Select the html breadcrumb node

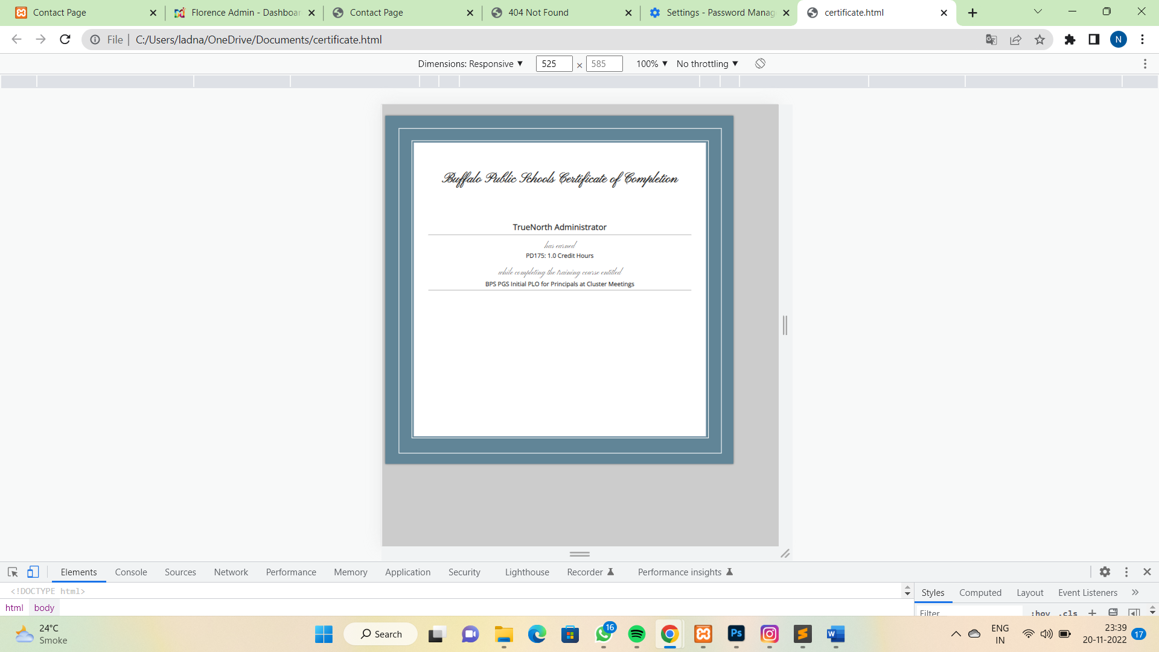tap(14, 607)
